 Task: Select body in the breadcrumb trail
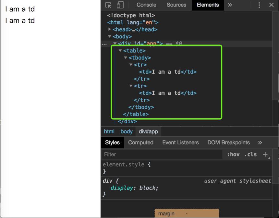coord(127,132)
